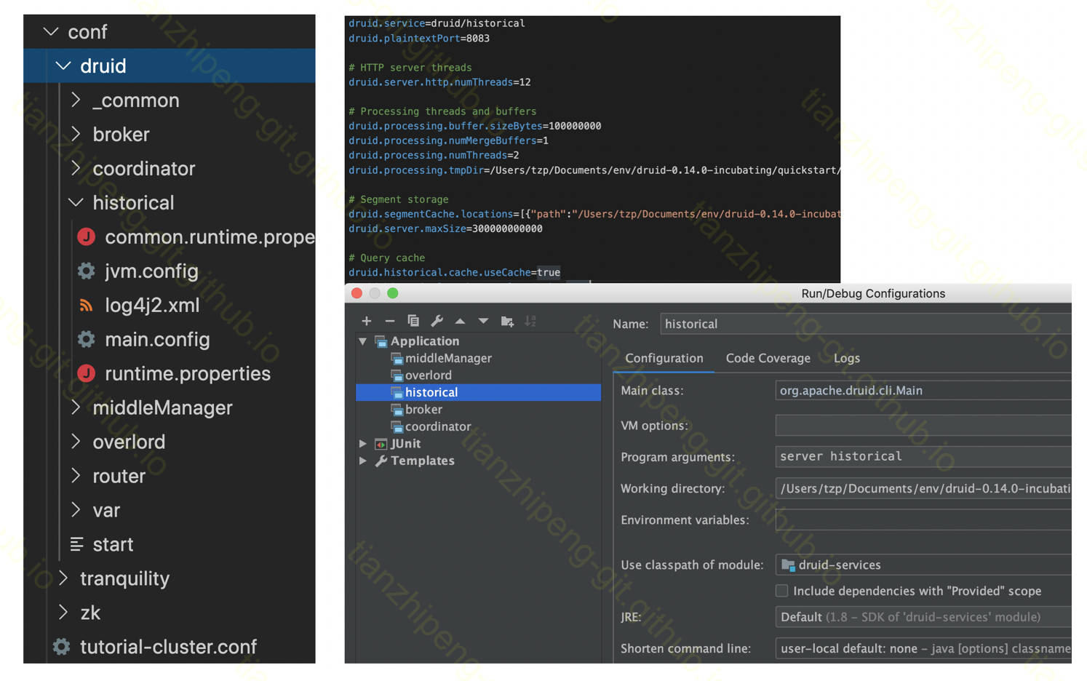Click the Create New Folder icon

[x=507, y=321]
